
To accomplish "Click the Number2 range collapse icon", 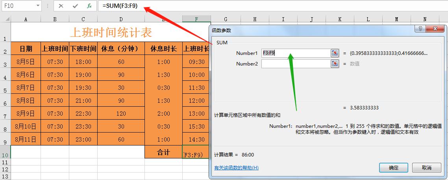I will point(335,64).
